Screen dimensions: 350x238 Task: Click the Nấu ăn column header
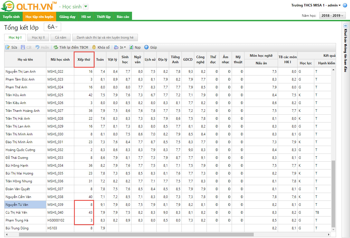pos(261,63)
